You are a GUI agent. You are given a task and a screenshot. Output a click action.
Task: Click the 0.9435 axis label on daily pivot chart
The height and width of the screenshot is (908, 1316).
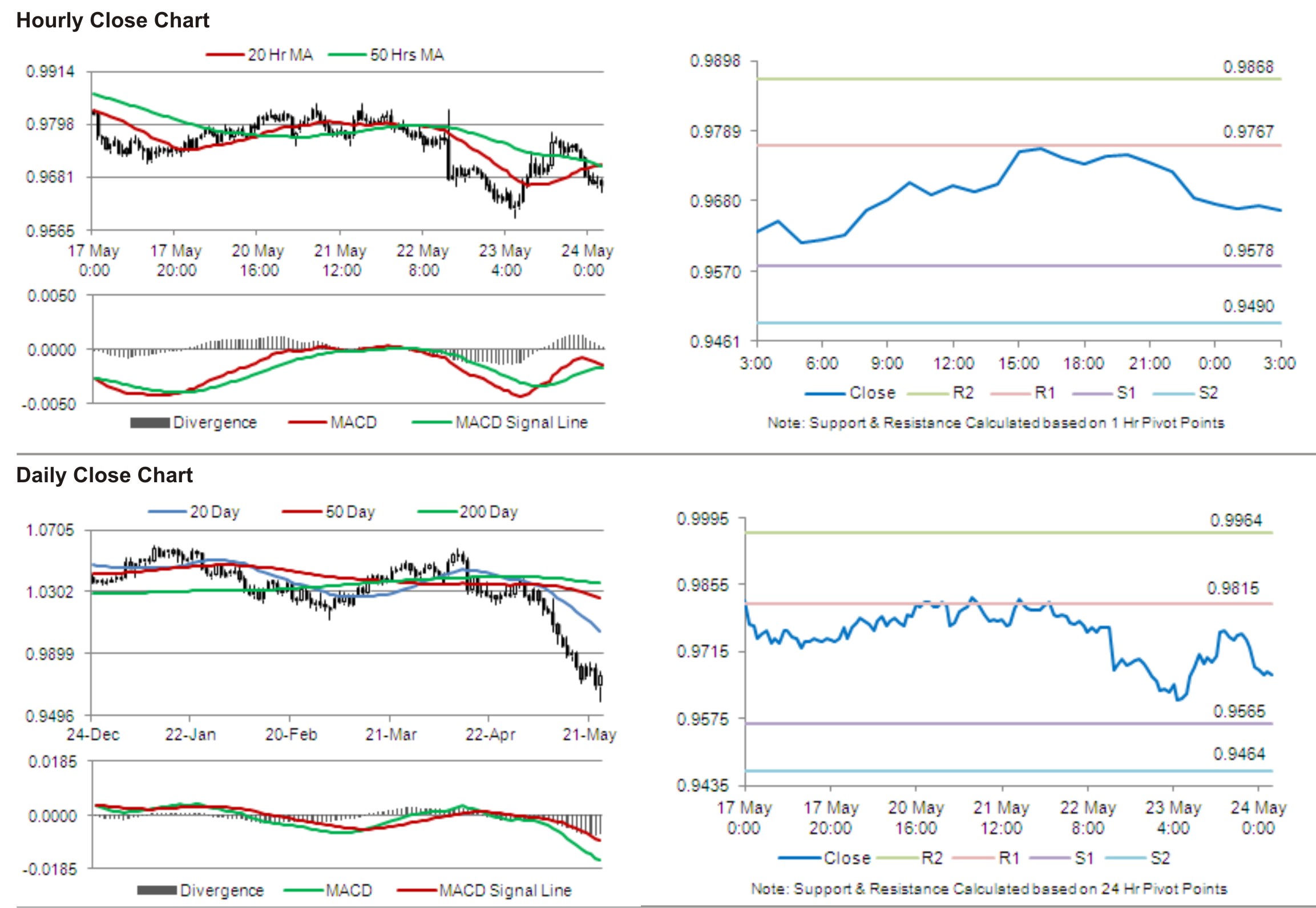pyautogui.click(x=703, y=786)
